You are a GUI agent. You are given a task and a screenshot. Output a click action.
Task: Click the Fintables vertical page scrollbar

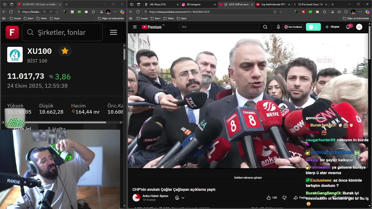point(125,54)
